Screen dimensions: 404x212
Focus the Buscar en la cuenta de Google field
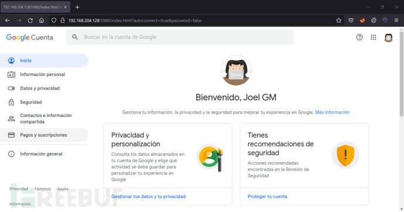(x=180, y=37)
